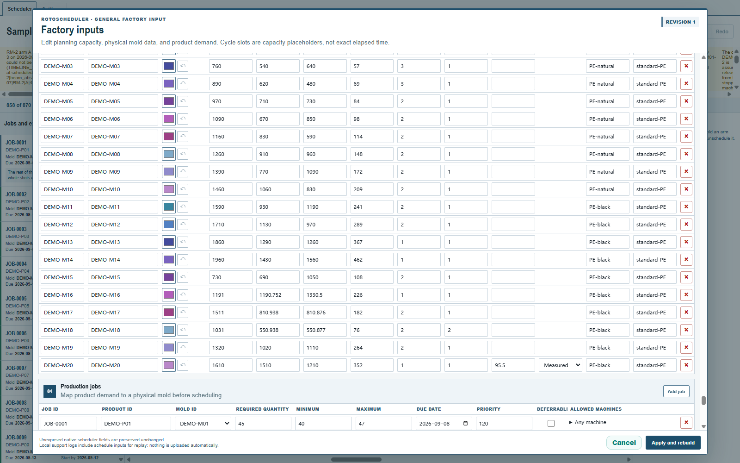Edit the Product ID field DEMO-P01
Viewport: 740px width, 463px height.
(x=136, y=423)
